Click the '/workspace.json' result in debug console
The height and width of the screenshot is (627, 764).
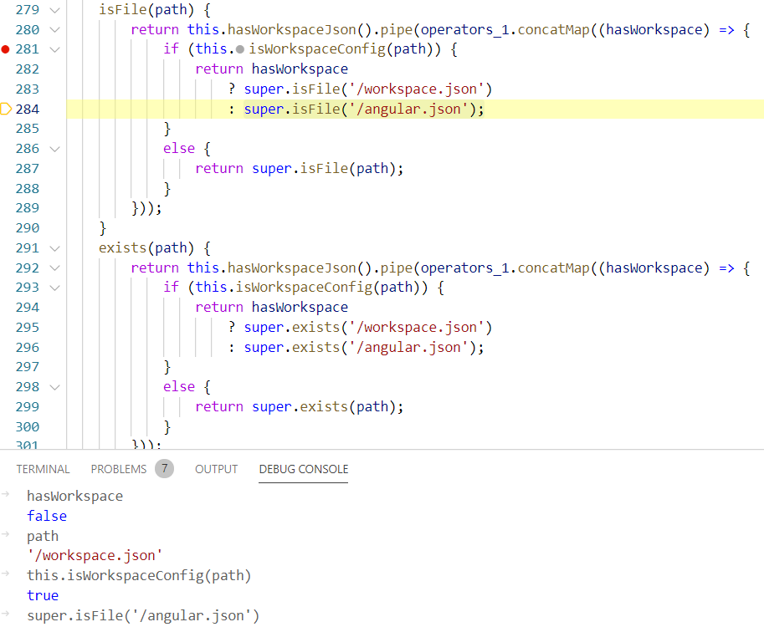pos(95,555)
